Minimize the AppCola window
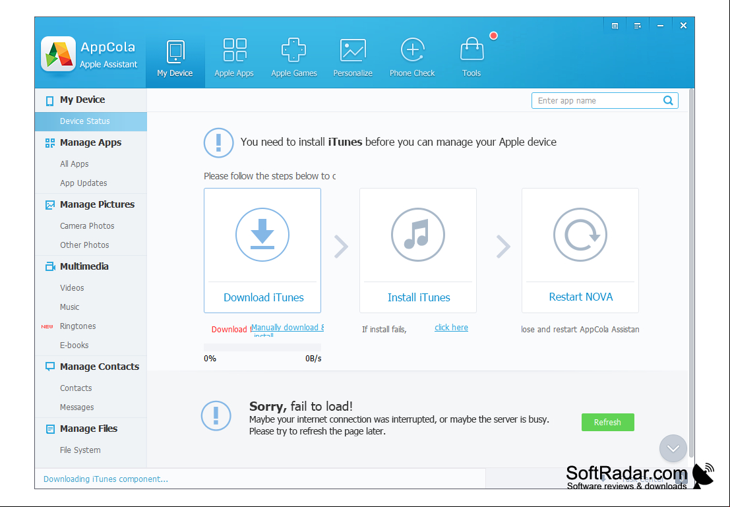Image resolution: width=730 pixels, height=507 pixels. pos(660,26)
